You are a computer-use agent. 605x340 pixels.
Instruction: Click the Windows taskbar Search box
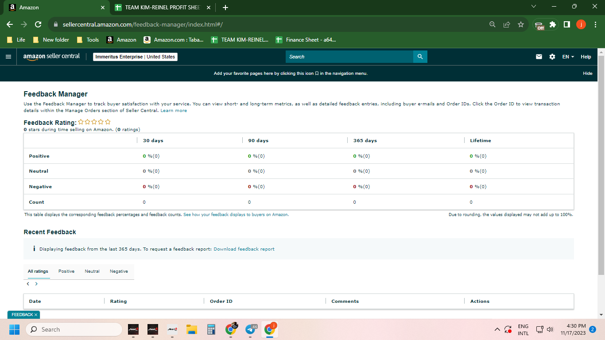coord(74,329)
